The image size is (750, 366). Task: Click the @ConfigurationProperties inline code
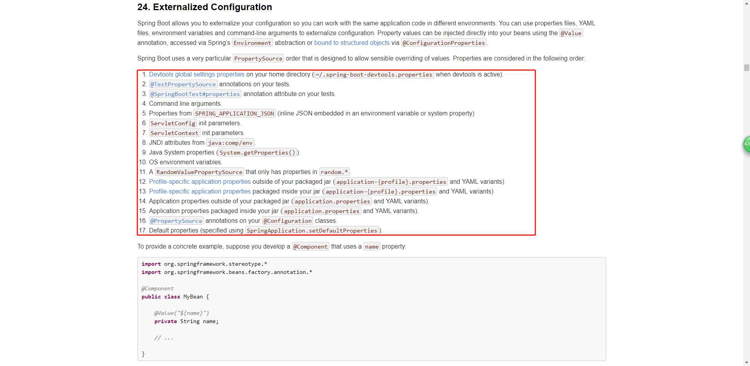[x=444, y=43]
